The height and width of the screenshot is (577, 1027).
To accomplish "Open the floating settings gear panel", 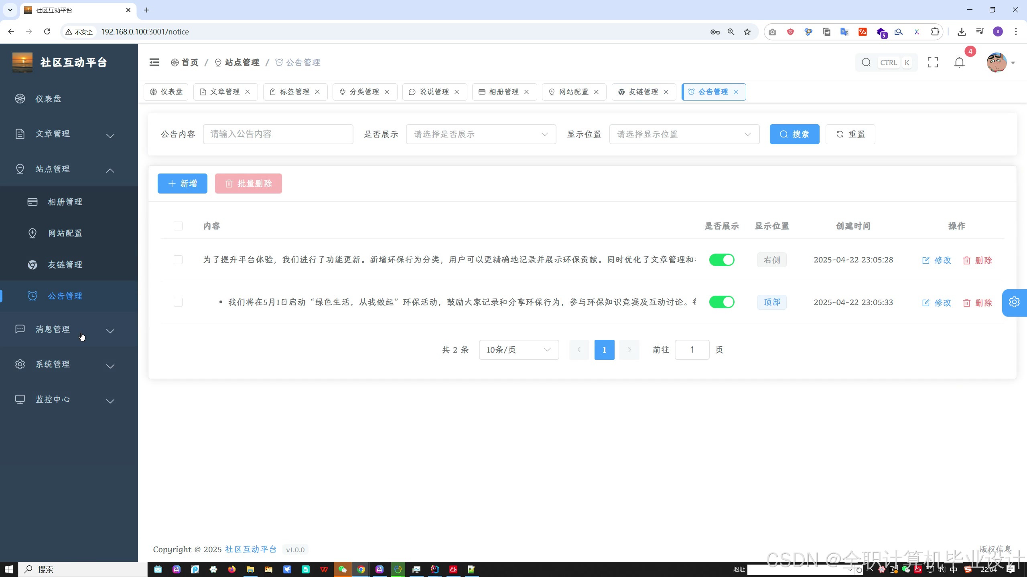I will click(x=1014, y=302).
